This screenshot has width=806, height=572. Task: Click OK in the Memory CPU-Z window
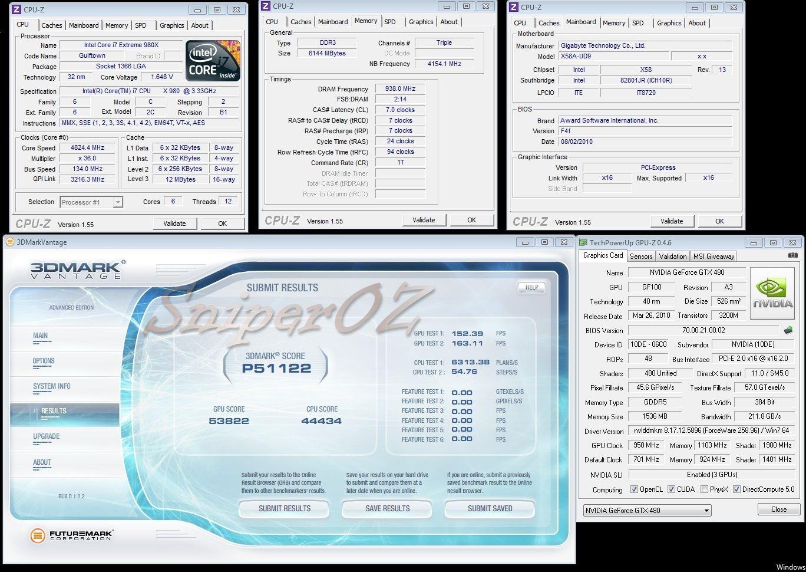click(x=471, y=220)
